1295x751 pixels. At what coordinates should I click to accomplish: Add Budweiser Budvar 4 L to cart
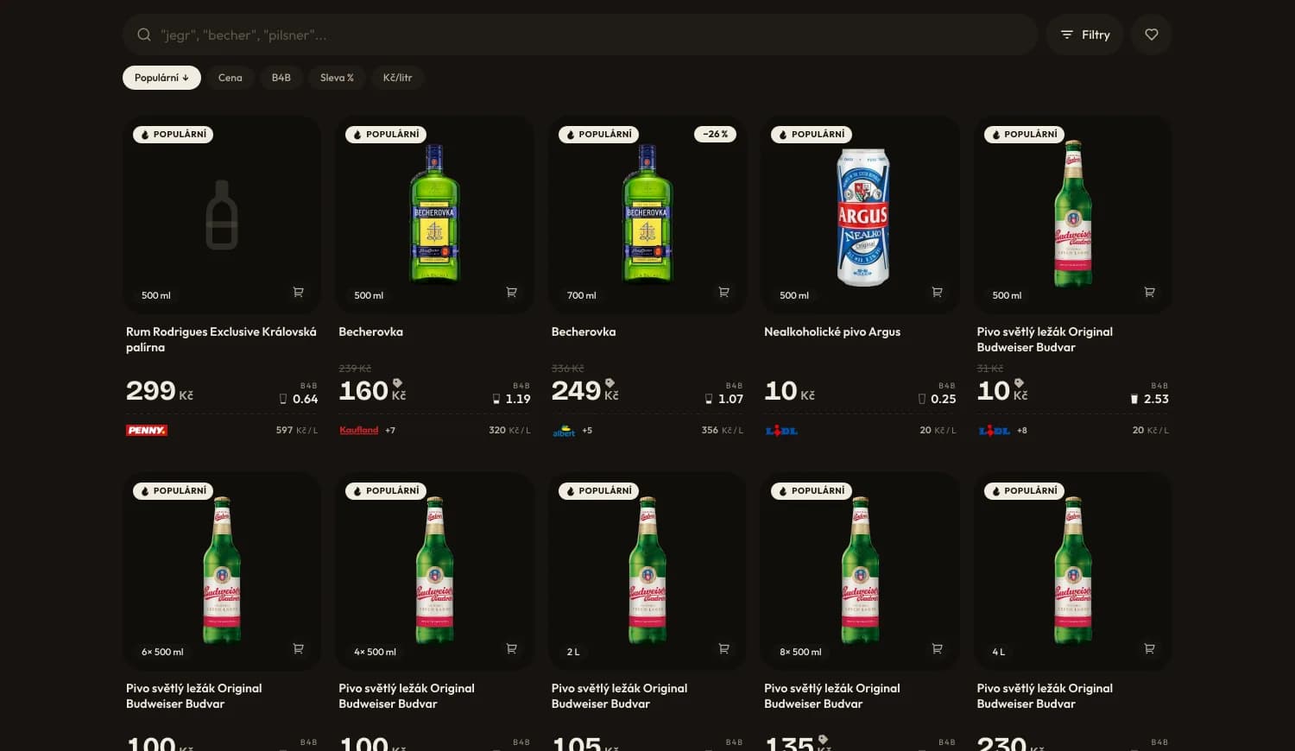(x=1149, y=649)
